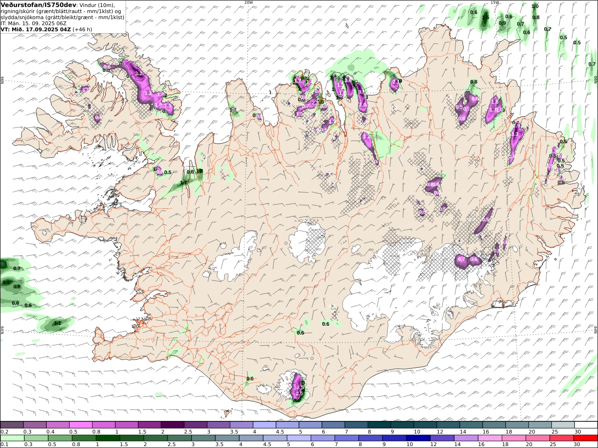Viewport: 598px width, 448px height.
Task: Click the Veðurstofan/IS750dev title text
Action: pos(39,4)
